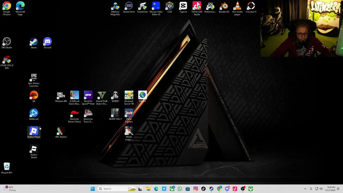
Task: Select the OBS Studio desktop icon
Action: click(x=7, y=43)
